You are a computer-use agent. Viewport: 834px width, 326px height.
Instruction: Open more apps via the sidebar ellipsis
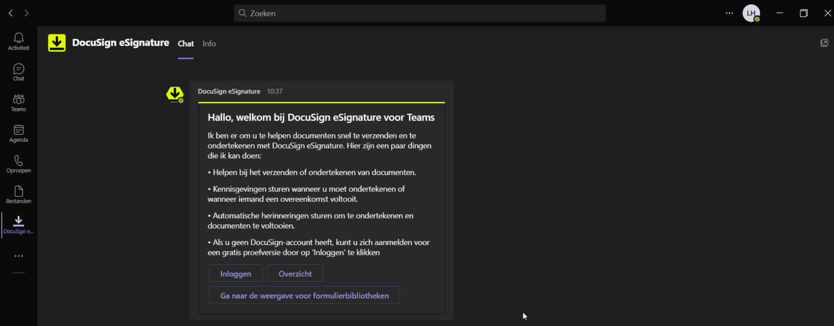(18, 255)
